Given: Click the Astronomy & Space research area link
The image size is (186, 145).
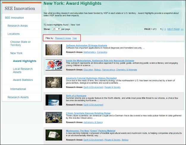Looking at the screenshot, I should coord(93,122).
